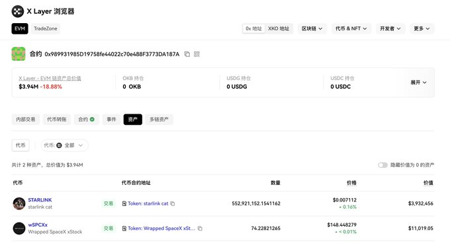Open Token: Wrapped SpaceX xSt... link
Screen dimensions: 450x249
tap(161, 229)
